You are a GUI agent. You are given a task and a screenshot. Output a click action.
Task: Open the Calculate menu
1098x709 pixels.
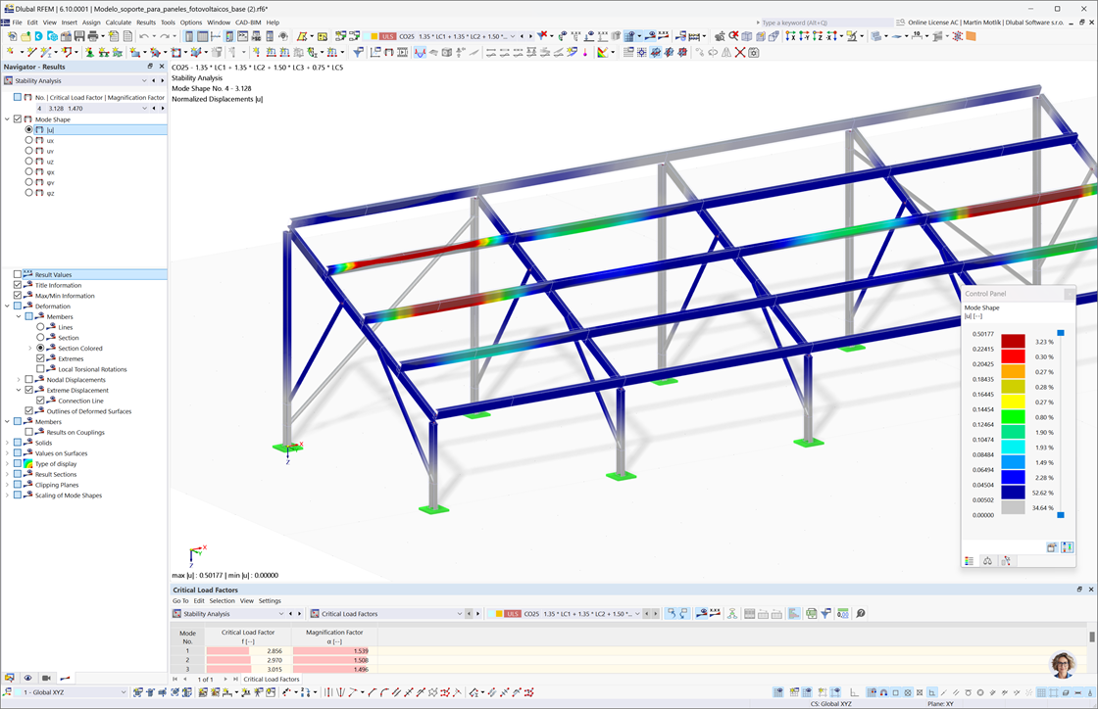(x=116, y=22)
